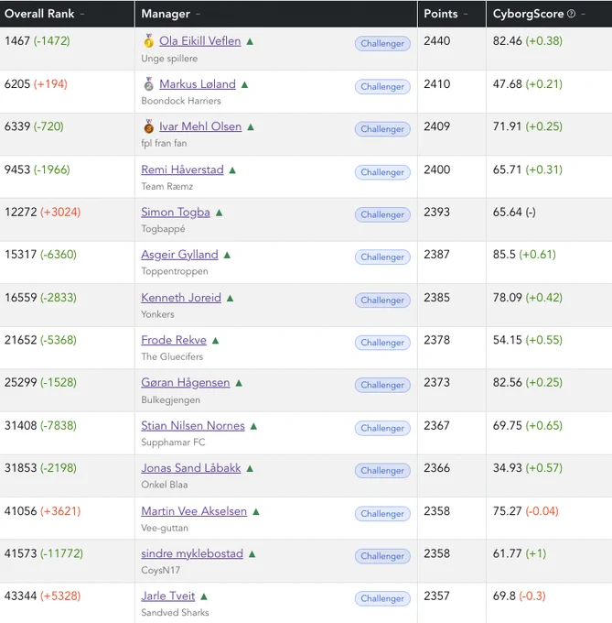Click CyborgScore value '75.27 (-0.04)'
Screen dimensions: 612x623
click(525, 511)
